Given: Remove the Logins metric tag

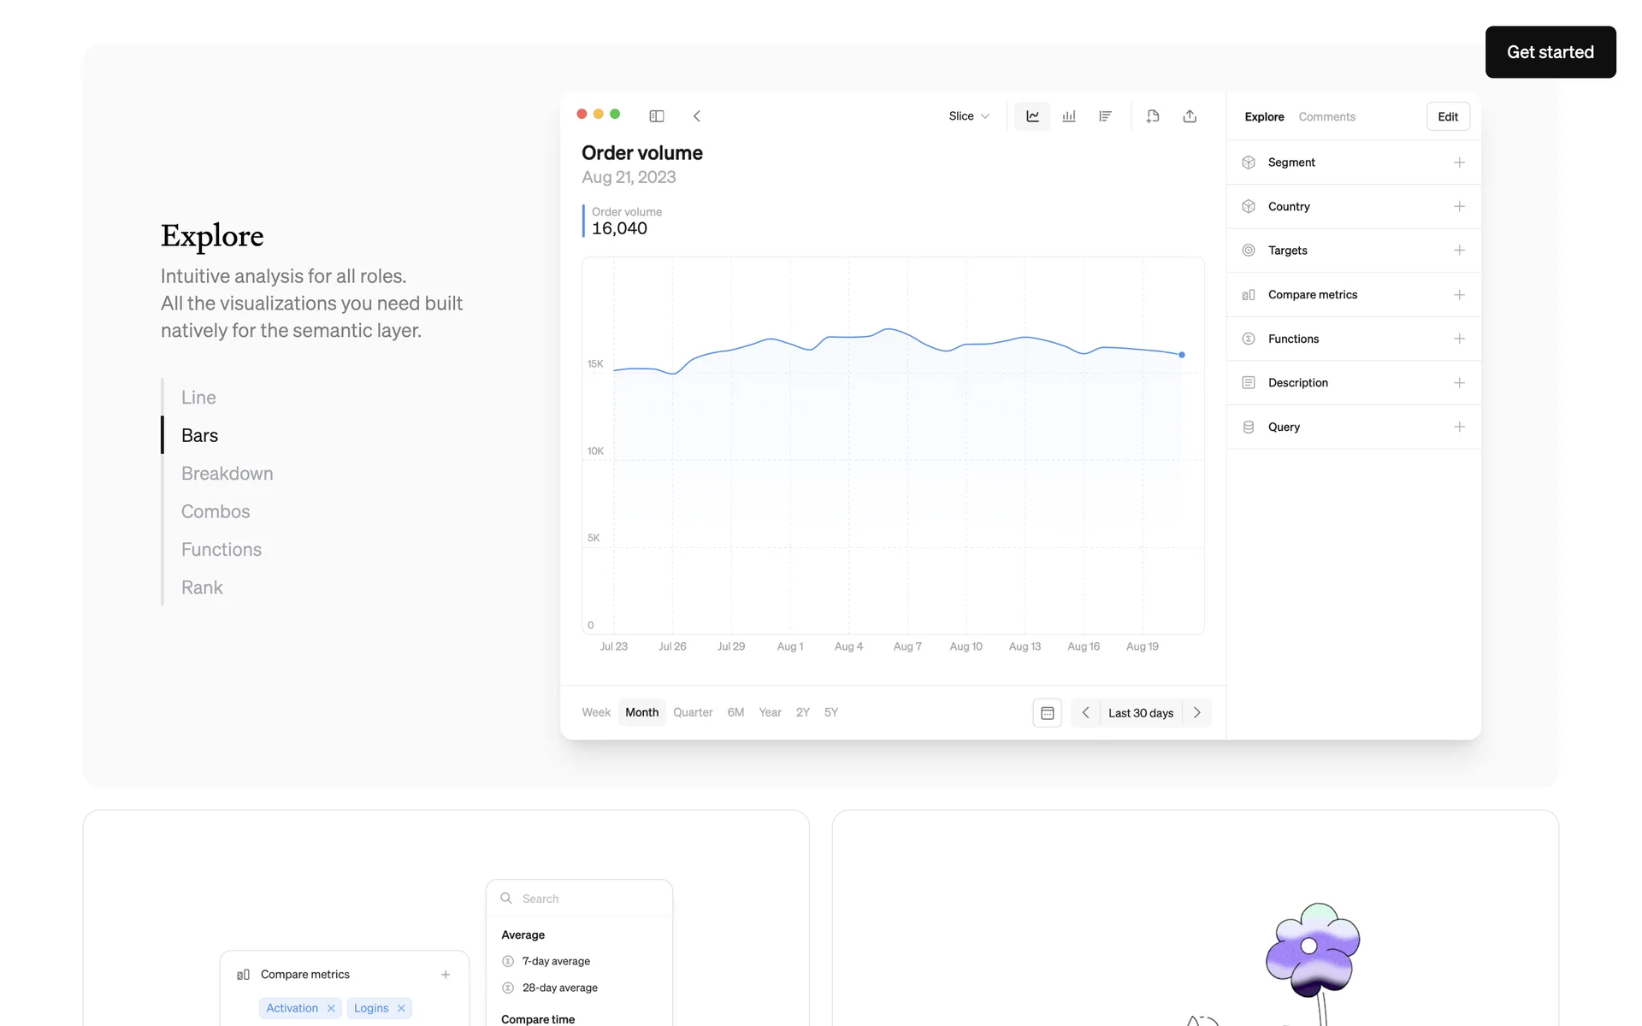Looking at the screenshot, I should (x=401, y=1008).
